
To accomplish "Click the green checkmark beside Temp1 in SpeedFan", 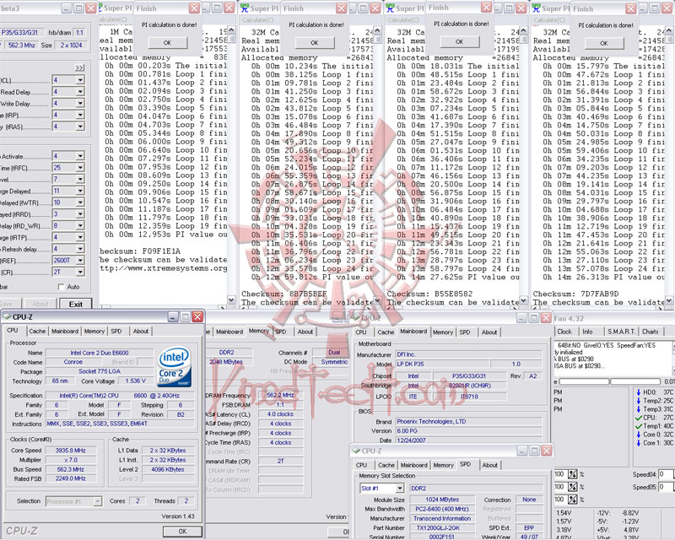I will click(x=639, y=426).
